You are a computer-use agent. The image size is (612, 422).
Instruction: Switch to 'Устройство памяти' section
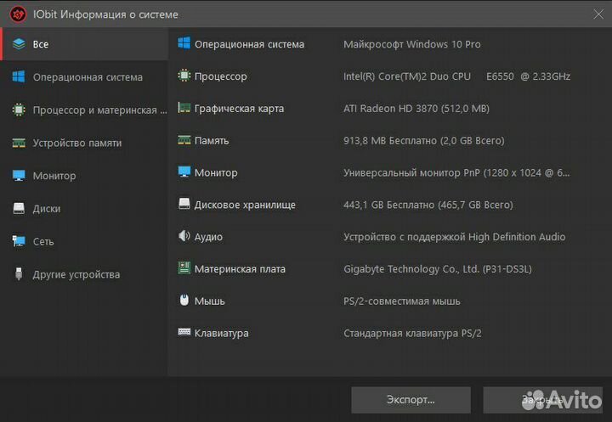85,143
